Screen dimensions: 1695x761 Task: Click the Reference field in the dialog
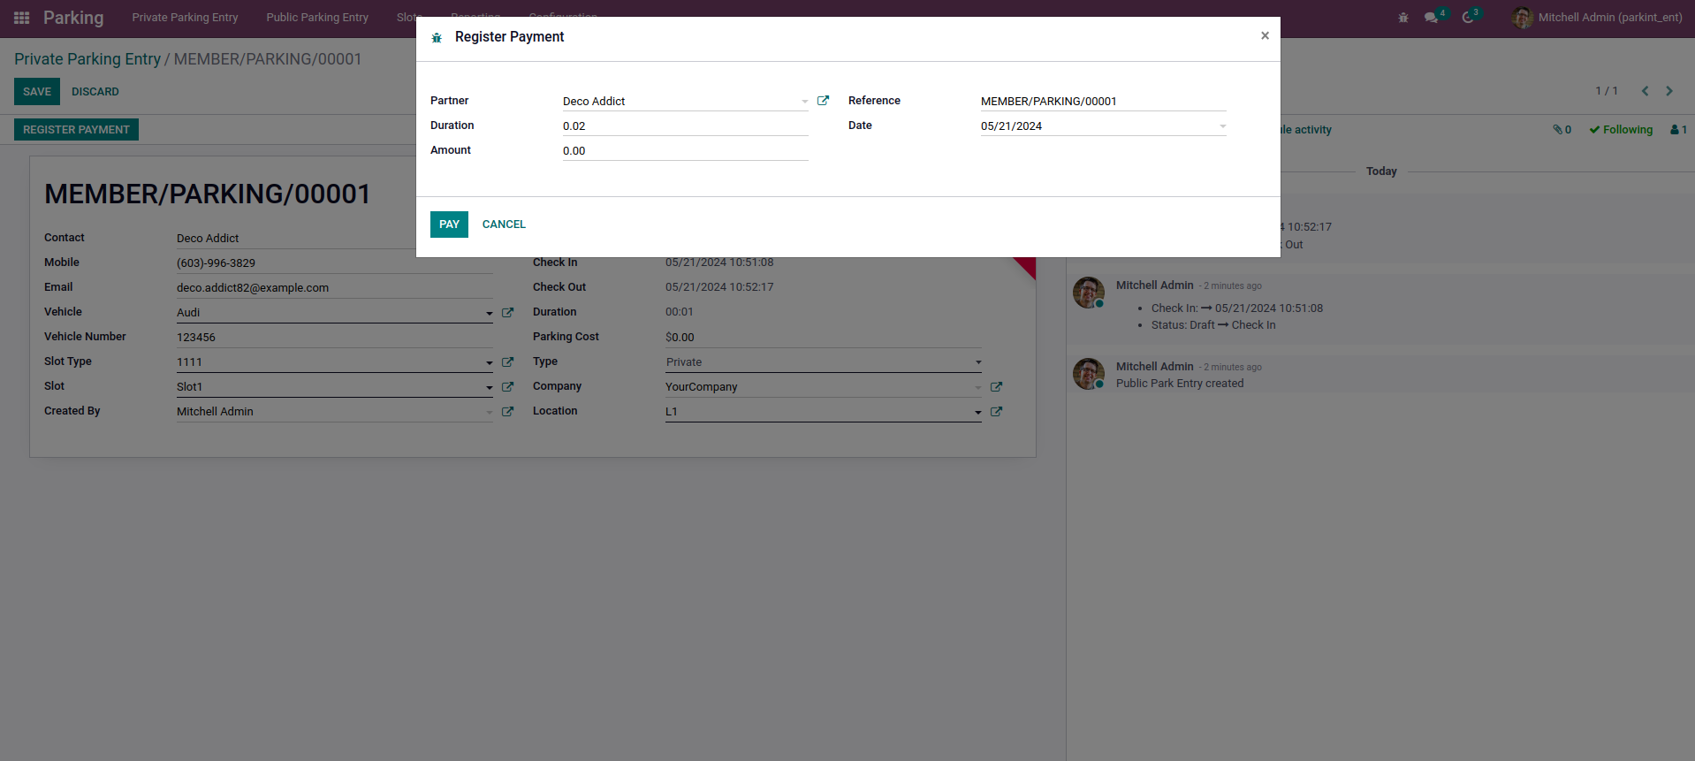(1104, 102)
